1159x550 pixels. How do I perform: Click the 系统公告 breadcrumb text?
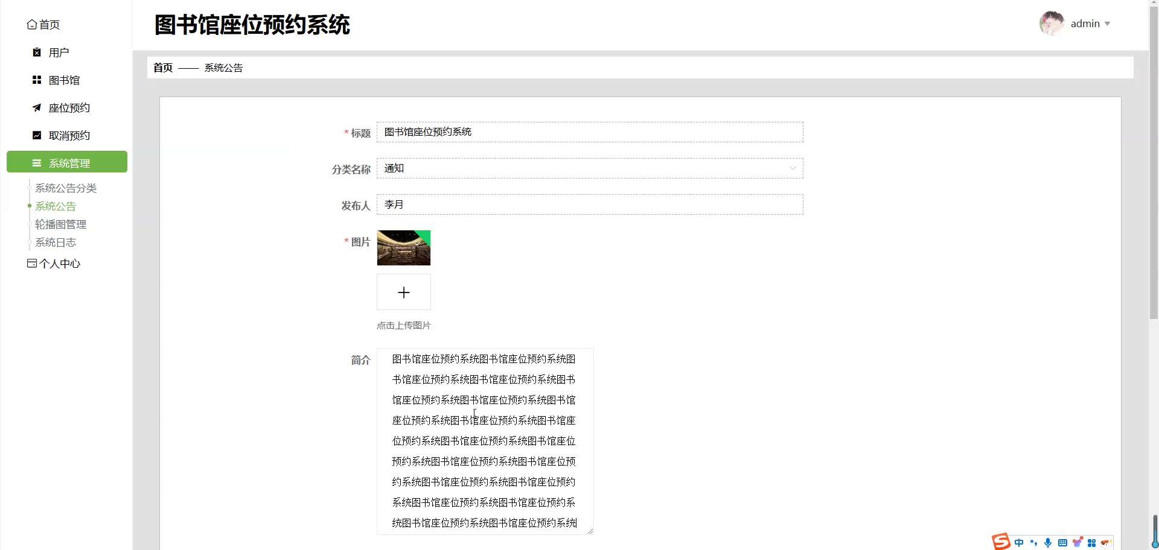(x=223, y=68)
